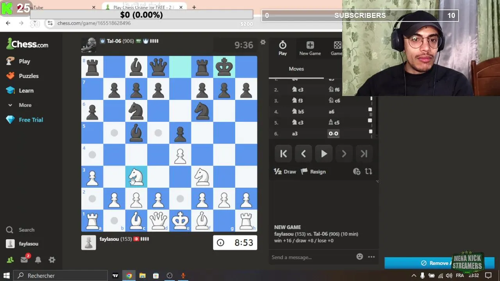Offer a Draw
The width and height of the screenshot is (500, 281).
[x=285, y=172]
